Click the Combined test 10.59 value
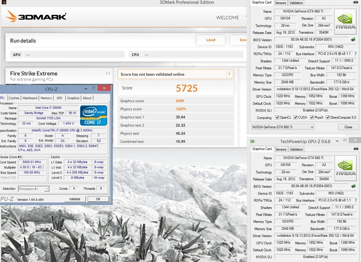This screenshot has width=361, height=262. [180, 142]
